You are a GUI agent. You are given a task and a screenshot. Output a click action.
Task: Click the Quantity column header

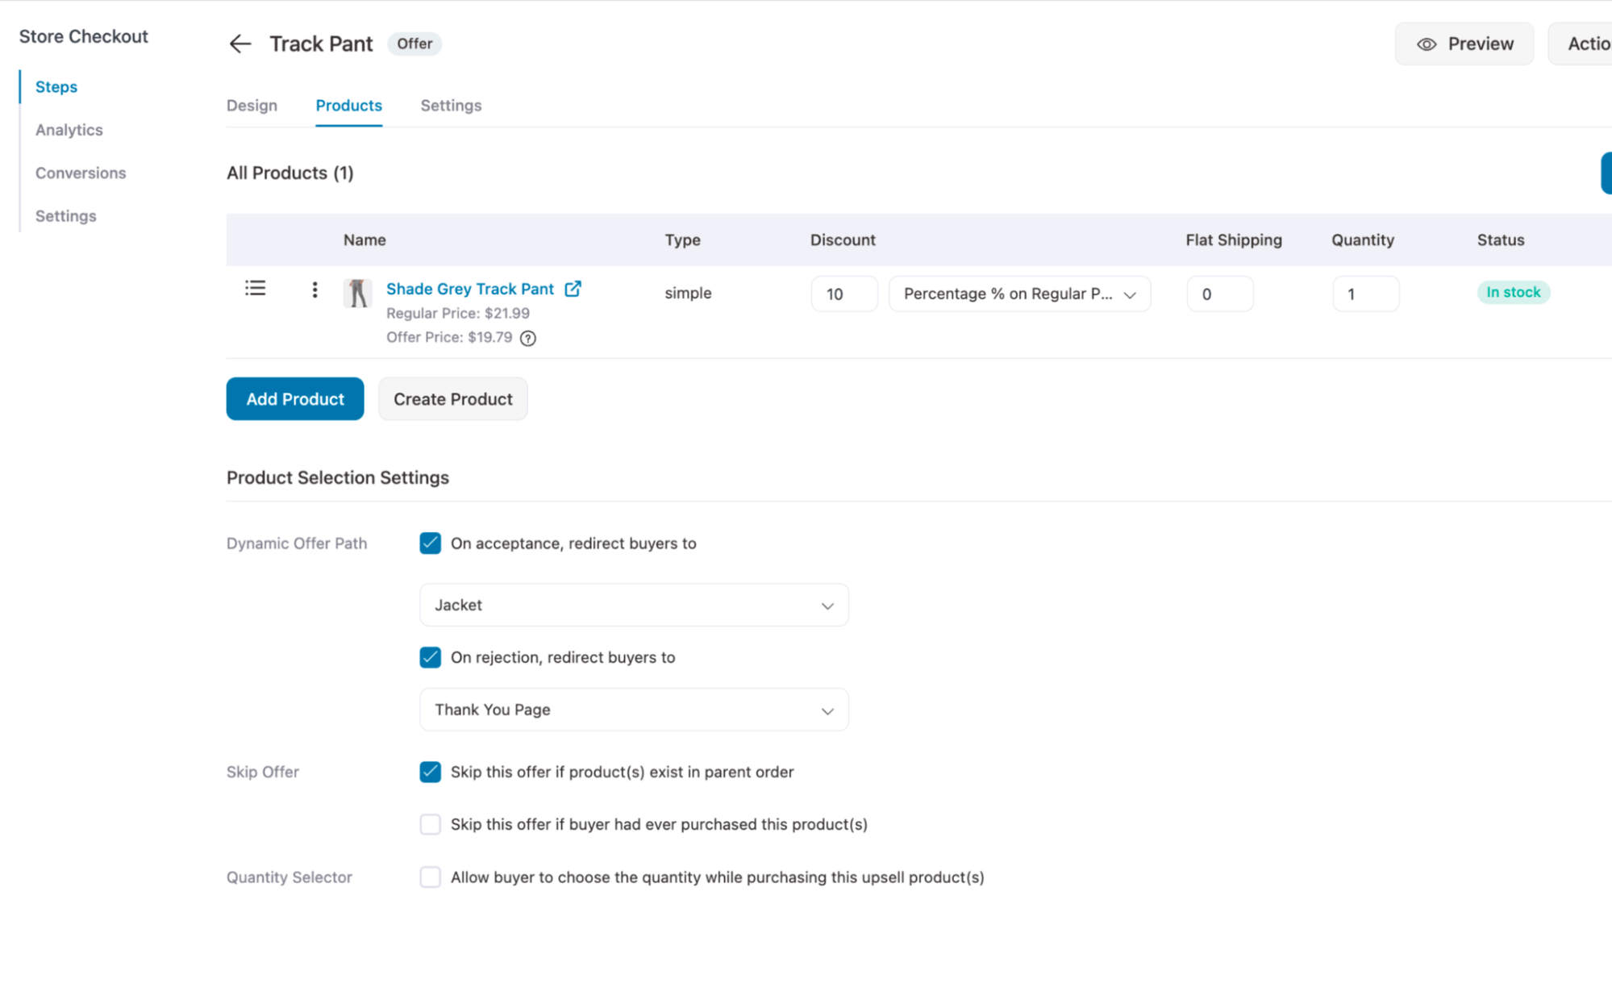click(1363, 240)
